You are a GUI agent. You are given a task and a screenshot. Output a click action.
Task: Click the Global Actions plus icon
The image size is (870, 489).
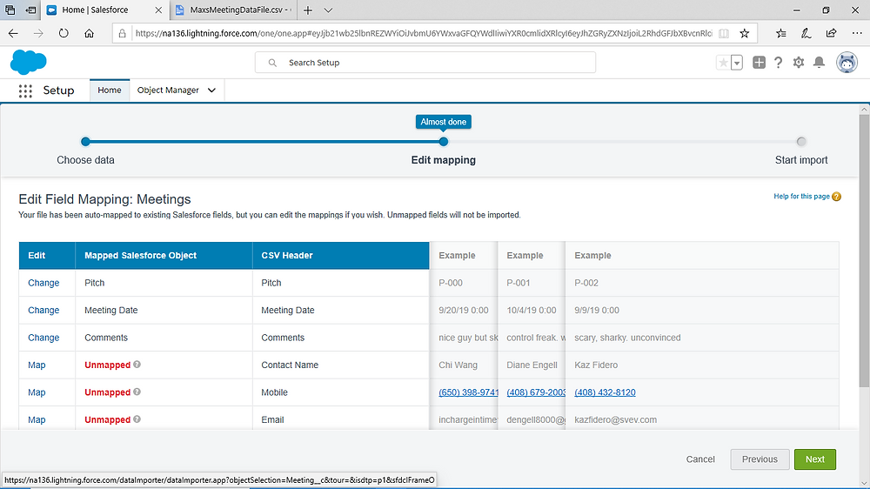(759, 63)
